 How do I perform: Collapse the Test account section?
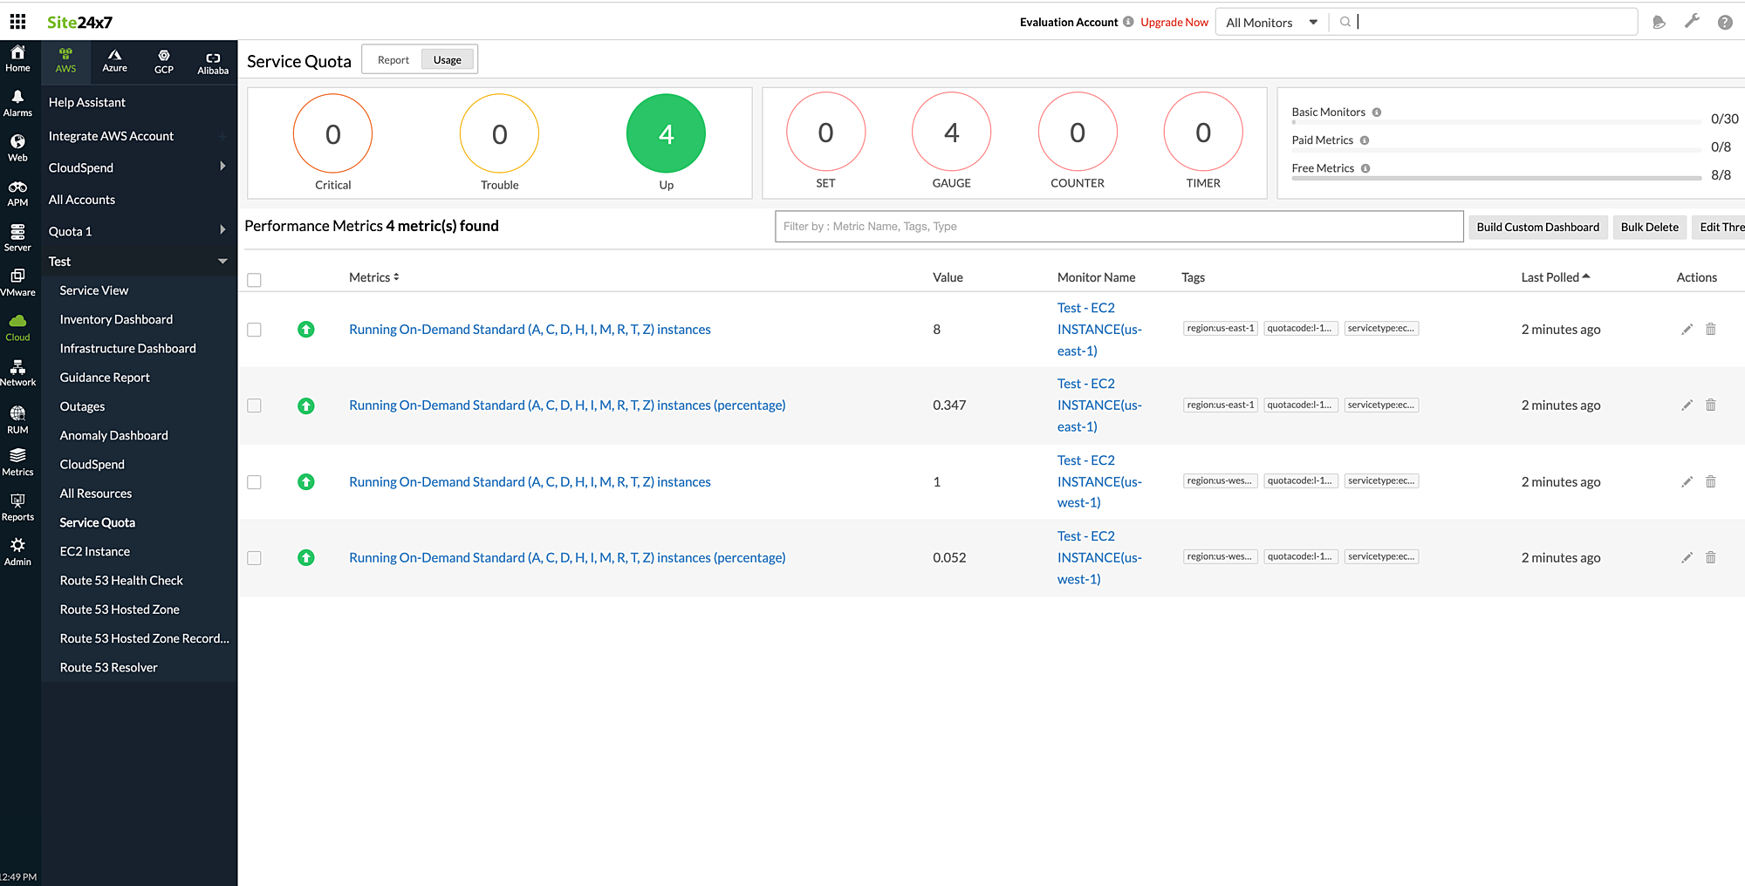click(x=222, y=261)
